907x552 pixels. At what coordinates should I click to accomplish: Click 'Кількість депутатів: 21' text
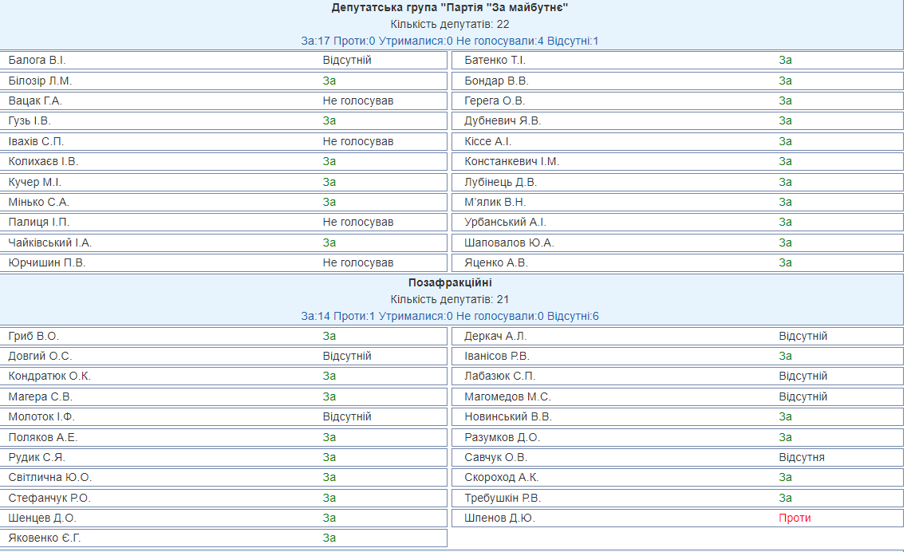[449, 300]
